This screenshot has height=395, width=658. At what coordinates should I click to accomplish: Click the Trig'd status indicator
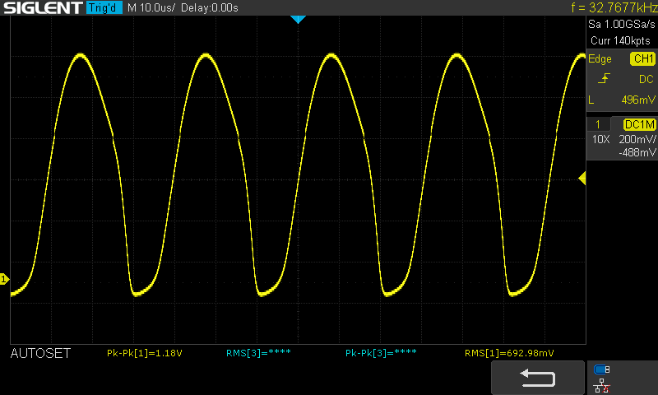tap(104, 7)
